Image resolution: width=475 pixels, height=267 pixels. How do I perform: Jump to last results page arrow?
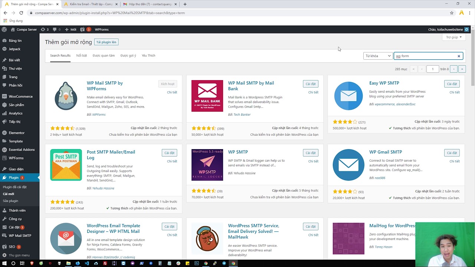click(462, 69)
